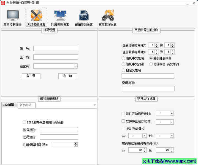The height and width of the screenshot is (165, 198).
Task: Expand the mailbox tab overflow arrow
Action: point(95,105)
